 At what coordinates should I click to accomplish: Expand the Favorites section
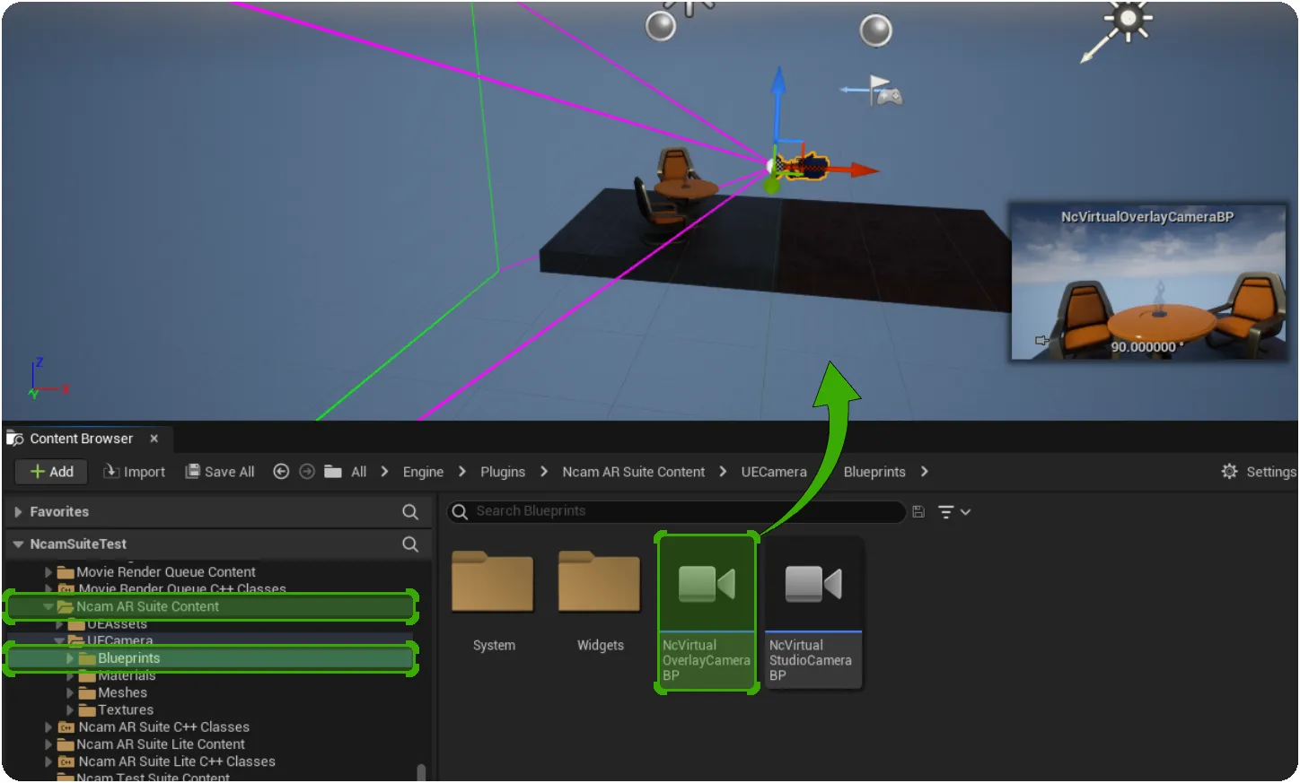click(18, 512)
